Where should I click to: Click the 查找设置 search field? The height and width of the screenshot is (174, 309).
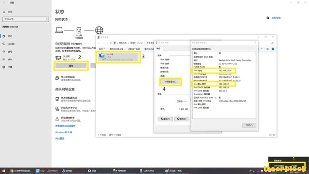(26, 19)
